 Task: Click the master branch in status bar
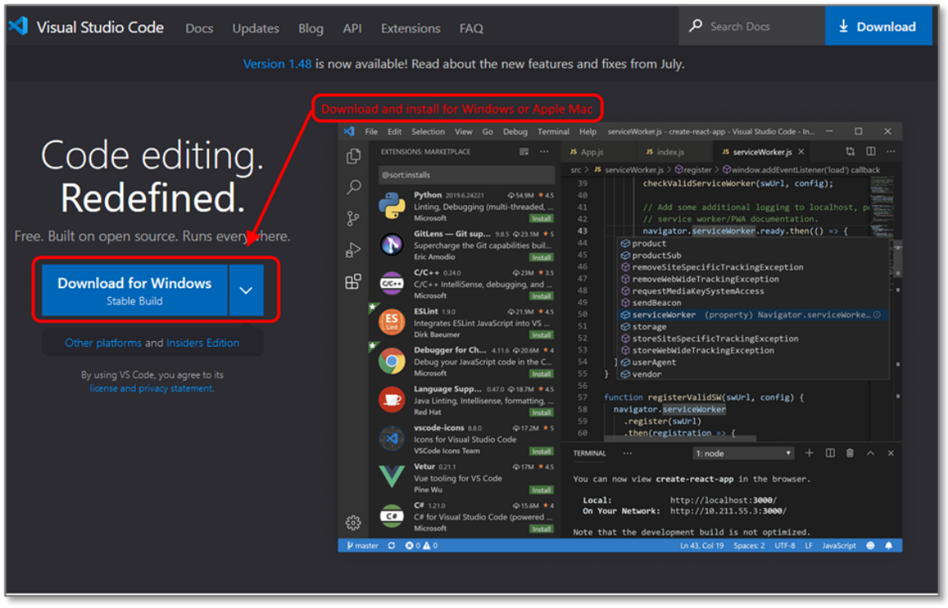tap(362, 545)
